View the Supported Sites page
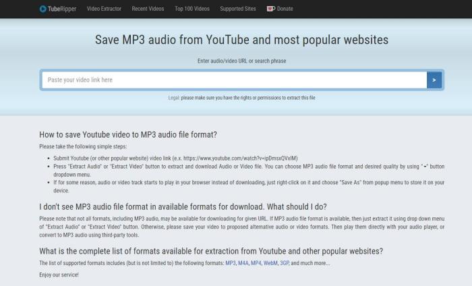 pyautogui.click(x=238, y=9)
